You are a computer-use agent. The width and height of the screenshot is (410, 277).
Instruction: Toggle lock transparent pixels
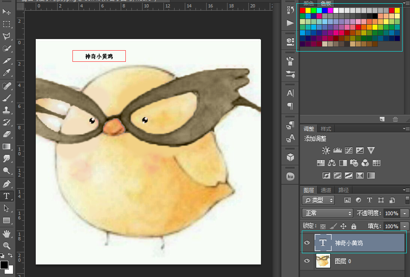pyautogui.click(x=323, y=226)
